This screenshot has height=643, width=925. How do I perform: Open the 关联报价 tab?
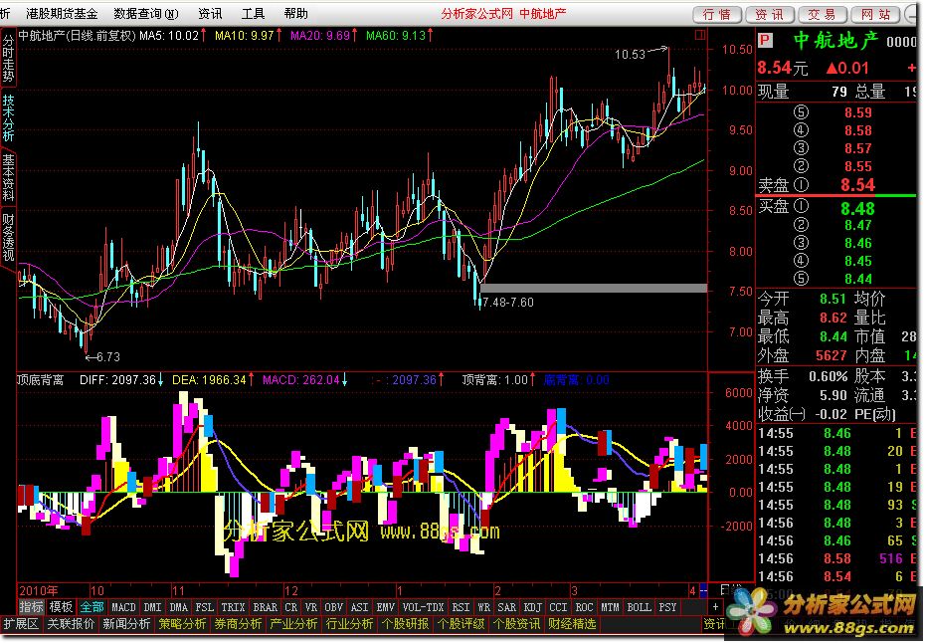tap(71, 624)
